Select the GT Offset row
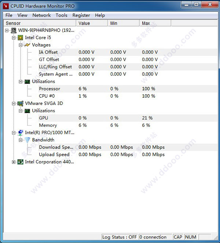The height and width of the screenshot is (243, 220). coord(128,60)
